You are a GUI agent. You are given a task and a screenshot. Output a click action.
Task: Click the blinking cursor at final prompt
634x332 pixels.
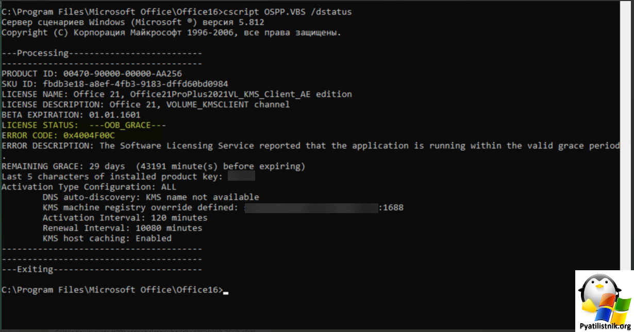tap(226, 292)
